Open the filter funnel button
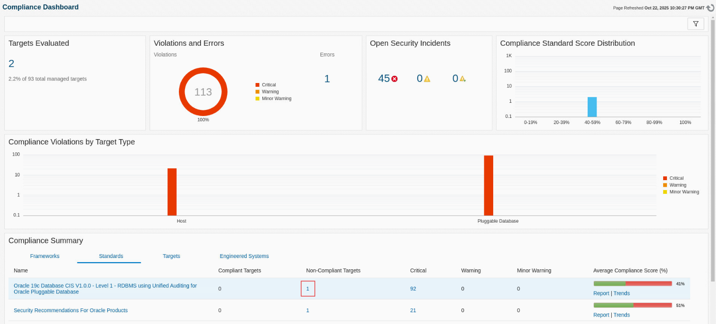 (696, 24)
